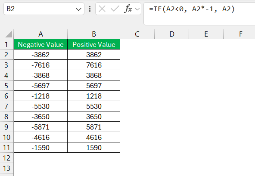
Task: Select cell containing -3650
Action: [40, 117]
